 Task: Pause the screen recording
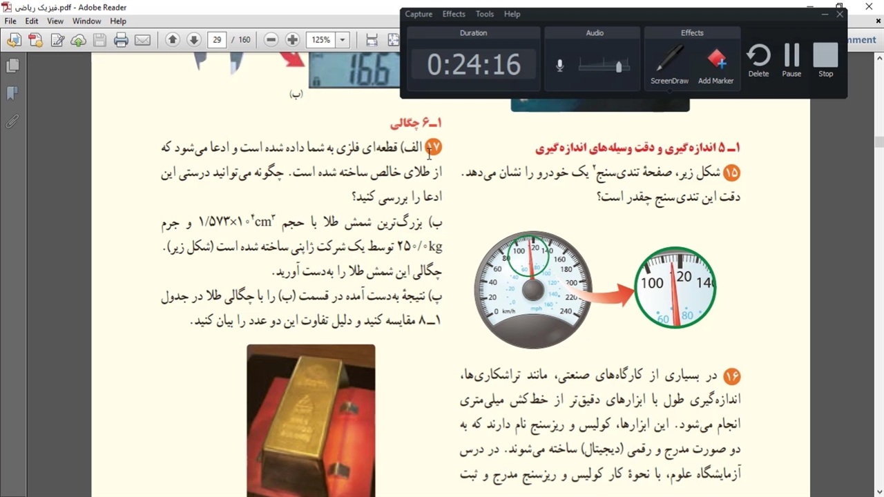click(791, 59)
